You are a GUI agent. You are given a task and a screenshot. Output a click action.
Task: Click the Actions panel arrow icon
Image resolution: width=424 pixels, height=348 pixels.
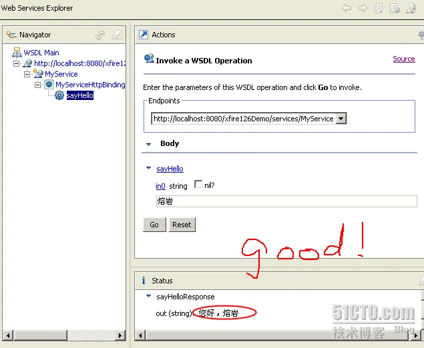tap(144, 35)
